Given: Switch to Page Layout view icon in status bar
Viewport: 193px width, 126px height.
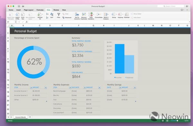Looking at the screenshot, I should click(x=167, y=121).
